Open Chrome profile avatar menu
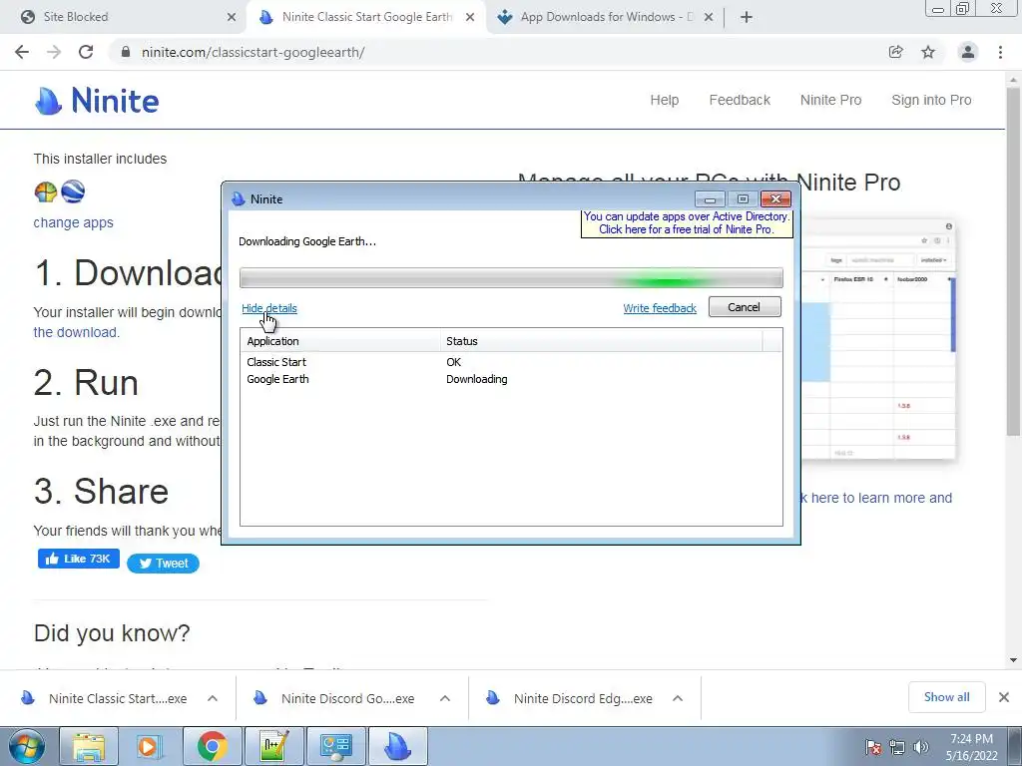The height and width of the screenshot is (766, 1022). 968,52
